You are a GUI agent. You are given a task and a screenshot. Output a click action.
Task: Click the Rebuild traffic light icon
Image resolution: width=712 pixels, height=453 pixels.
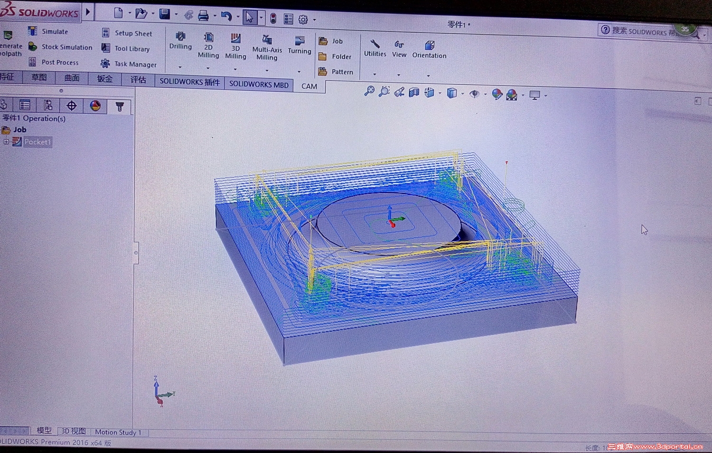273,18
